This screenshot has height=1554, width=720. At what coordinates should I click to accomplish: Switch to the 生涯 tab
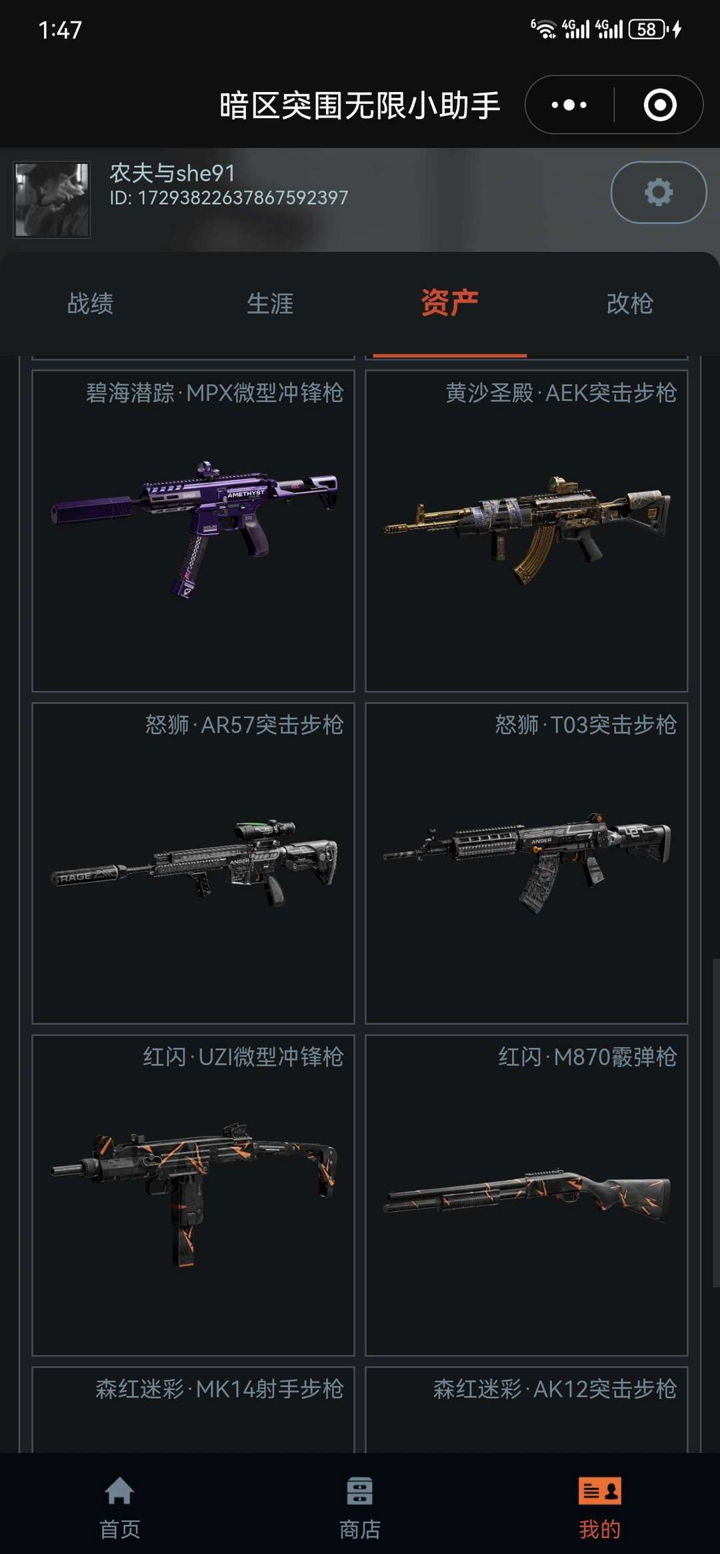click(x=270, y=303)
